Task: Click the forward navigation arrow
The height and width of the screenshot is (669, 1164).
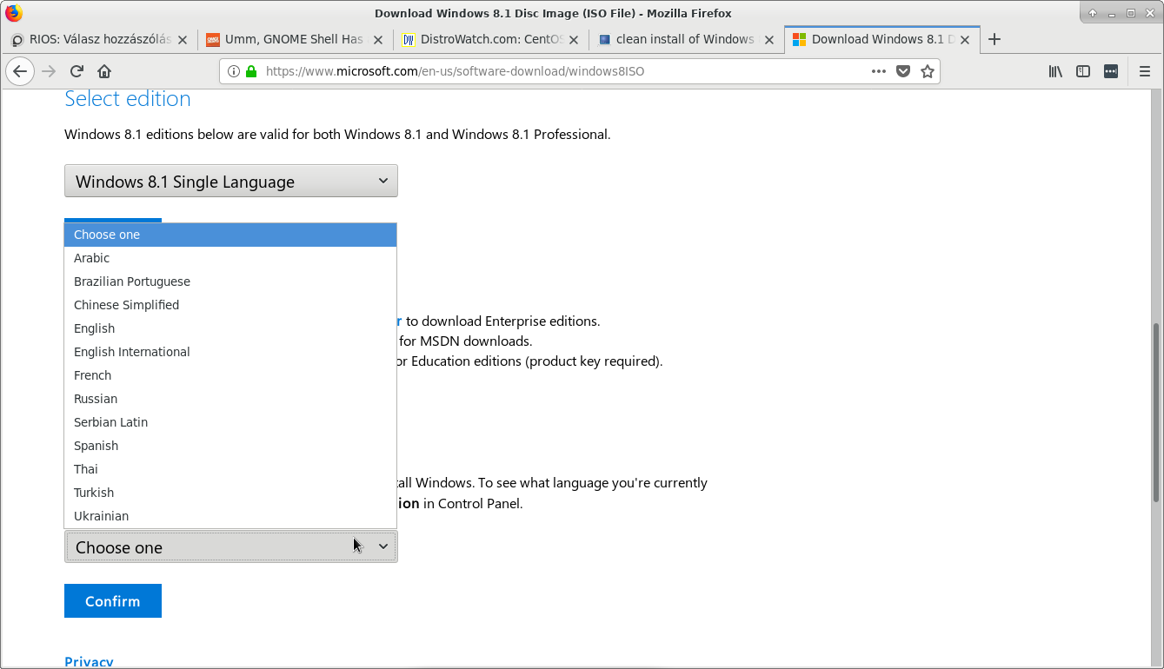Action: [49, 71]
